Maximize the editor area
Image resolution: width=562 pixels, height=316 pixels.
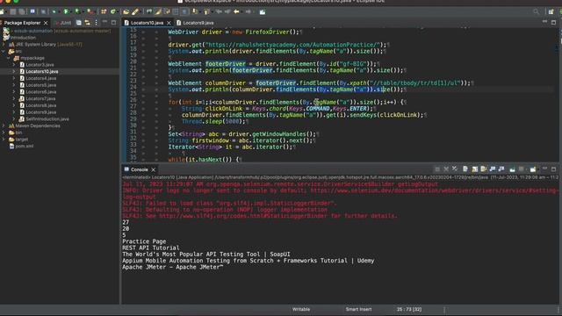(x=554, y=22)
